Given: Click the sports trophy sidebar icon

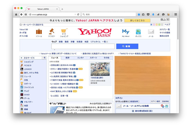Looking at the screenshot, I should tap(22, 83).
